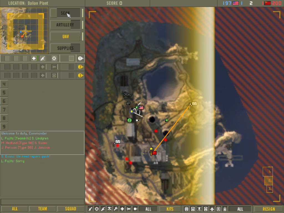
Task: Show all kits with ALL beside KITS
Action: pos(148,209)
